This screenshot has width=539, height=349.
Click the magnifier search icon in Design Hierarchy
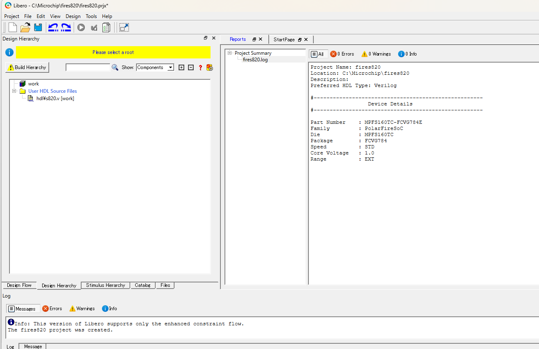[115, 67]
